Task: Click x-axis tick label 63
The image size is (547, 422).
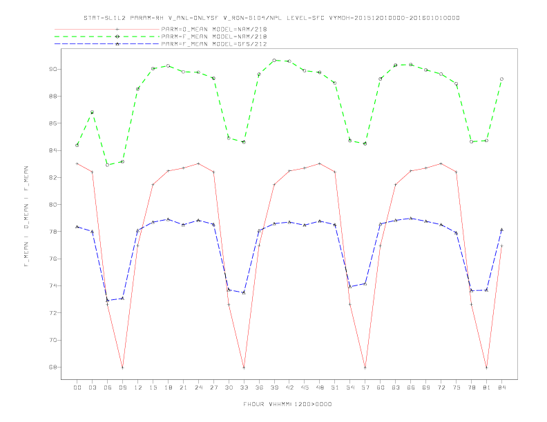Action: [x=396, y=388]
